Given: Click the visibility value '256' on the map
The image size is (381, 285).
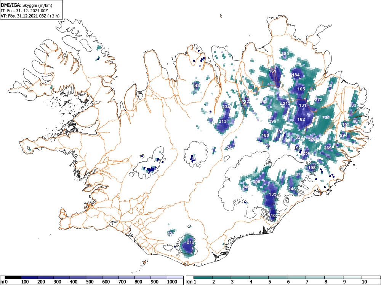Looking at the screenshot, I should [x=307, y=153].
